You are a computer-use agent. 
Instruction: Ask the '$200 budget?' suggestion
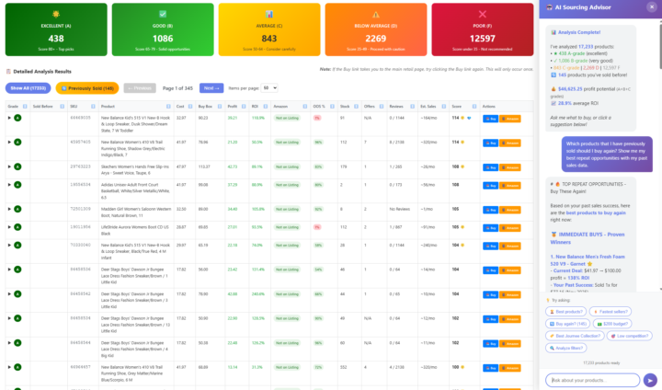pos(612,324)
